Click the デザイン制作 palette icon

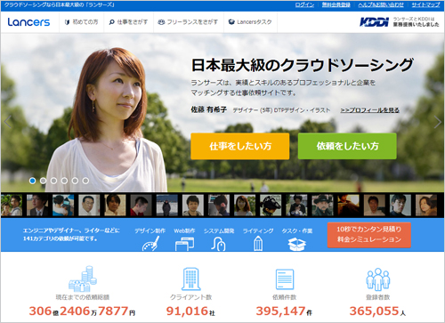point(150,244)
